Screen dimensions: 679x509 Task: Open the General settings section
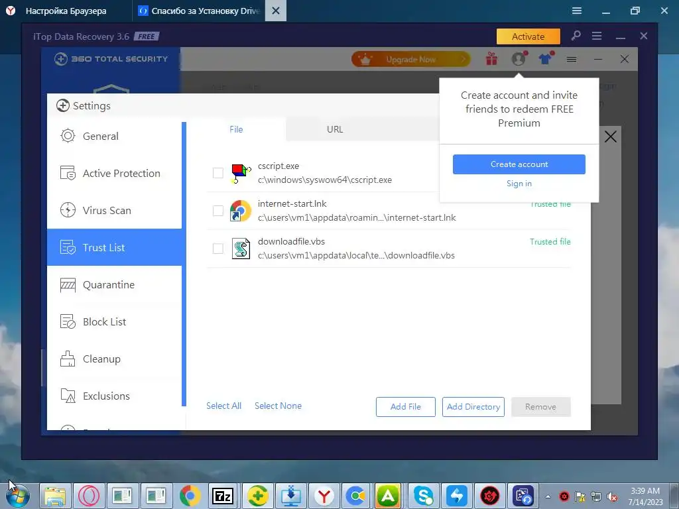pyautogui.click(x=114, y=136)
